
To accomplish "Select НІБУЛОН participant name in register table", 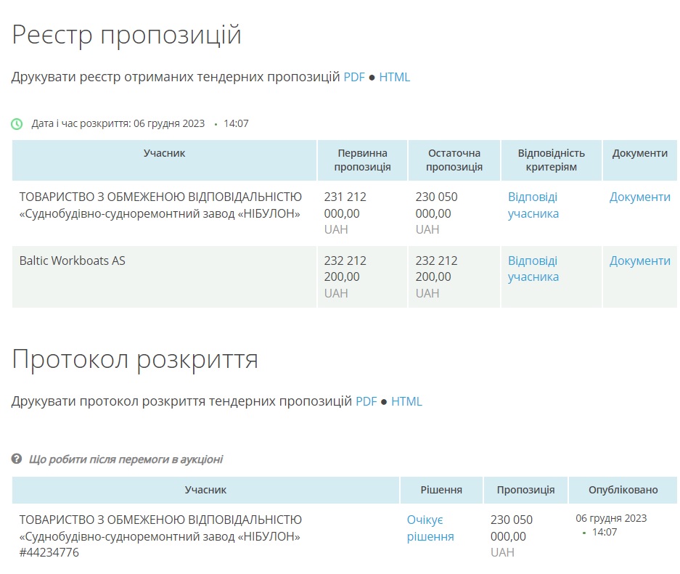I will click(x=160, y=205).
